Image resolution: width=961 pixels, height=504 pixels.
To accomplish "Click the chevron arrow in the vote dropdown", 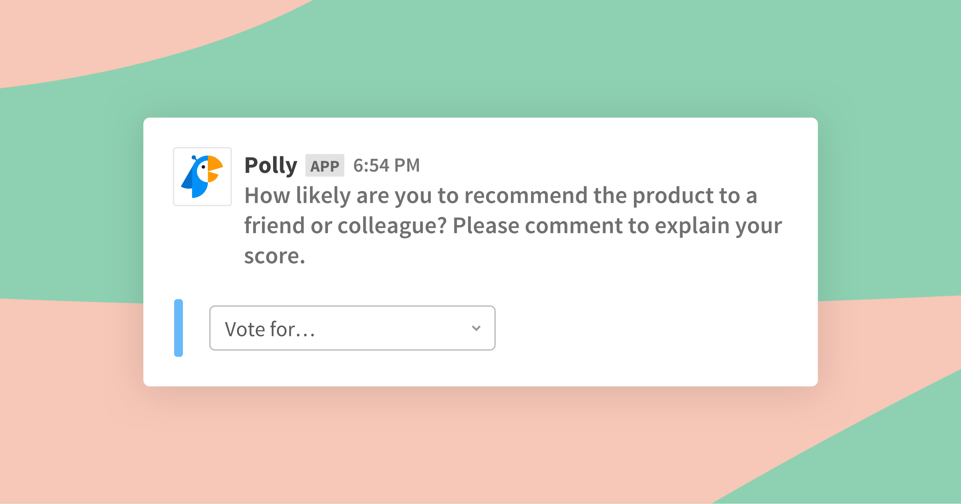I will pyautogui.click(x=476, y=328).
